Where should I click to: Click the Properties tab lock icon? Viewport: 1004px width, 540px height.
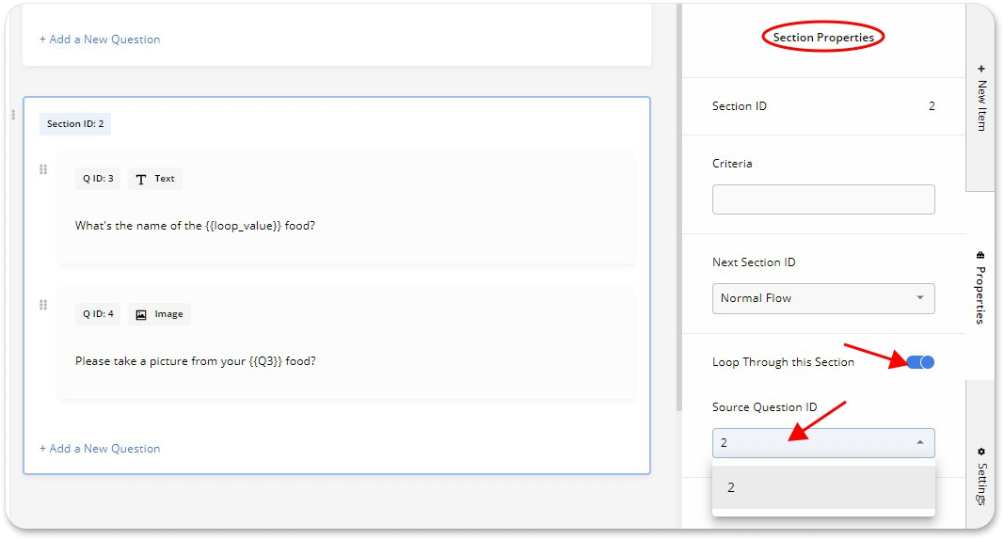tap(980, 255)
